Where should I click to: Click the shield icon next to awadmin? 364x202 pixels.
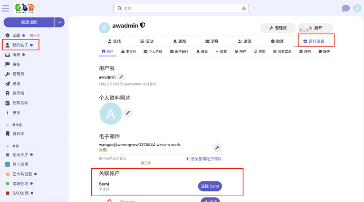point(142,25)
